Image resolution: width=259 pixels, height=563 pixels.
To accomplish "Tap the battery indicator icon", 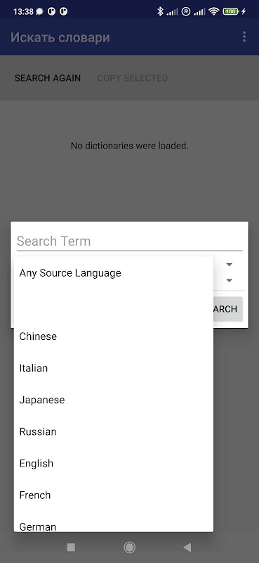I will [232, 11].
